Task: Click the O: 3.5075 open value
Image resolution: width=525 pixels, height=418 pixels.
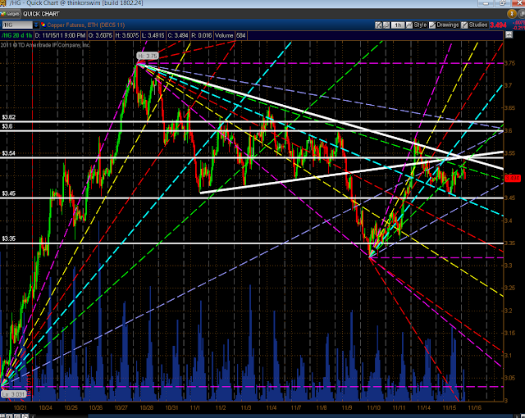Action: pos(100,35)
